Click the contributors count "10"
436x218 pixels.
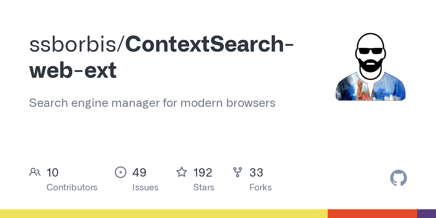[x=52, y=173]
